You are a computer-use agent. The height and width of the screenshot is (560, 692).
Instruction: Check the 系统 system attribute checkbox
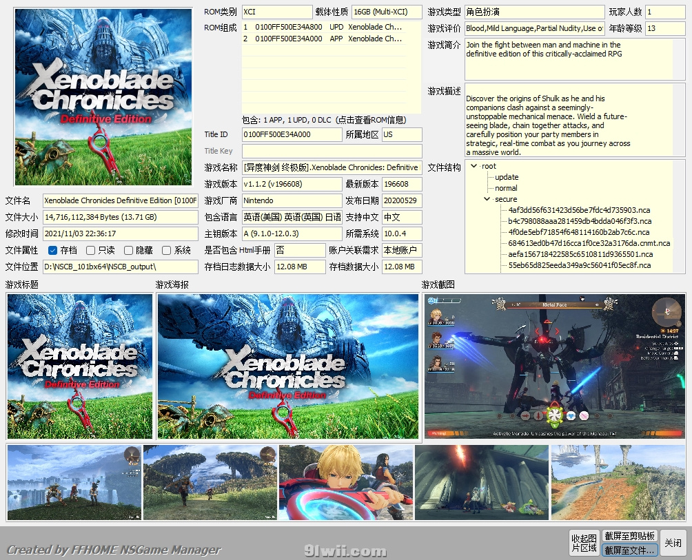167,250
